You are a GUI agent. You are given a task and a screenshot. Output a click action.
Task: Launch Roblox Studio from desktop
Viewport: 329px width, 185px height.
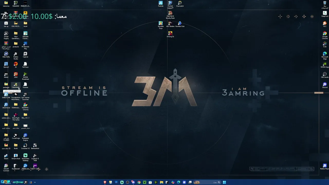tap(16, 55)
